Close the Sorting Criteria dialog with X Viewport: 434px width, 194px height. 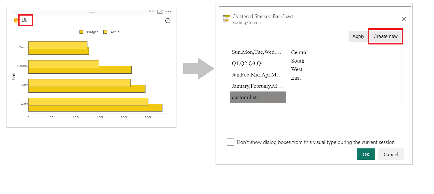[404, 19]
